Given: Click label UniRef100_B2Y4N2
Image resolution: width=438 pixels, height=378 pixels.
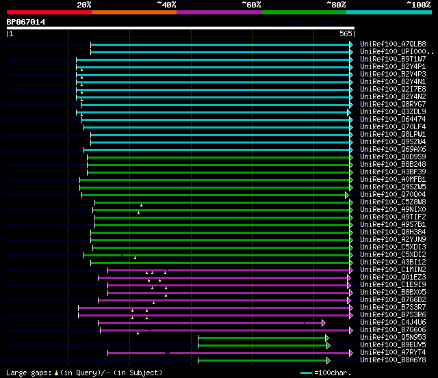Looking at the screenshot, I should click(393, 97).
